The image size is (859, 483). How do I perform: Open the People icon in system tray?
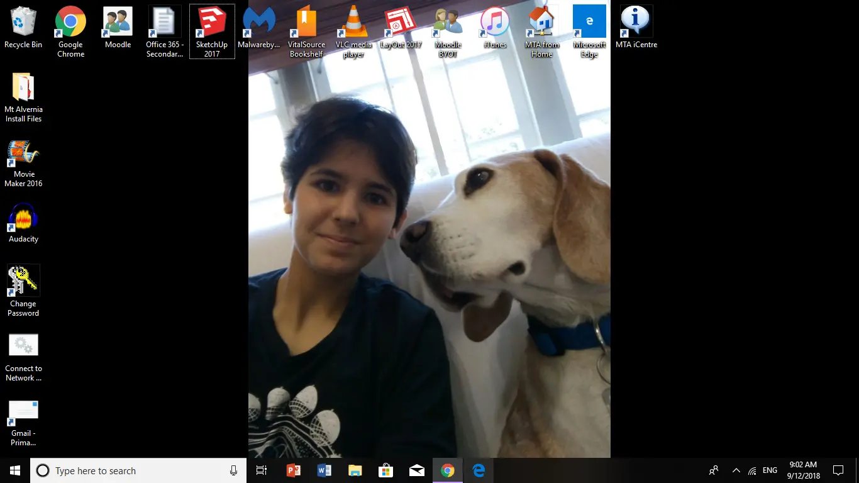pos(714,470)
